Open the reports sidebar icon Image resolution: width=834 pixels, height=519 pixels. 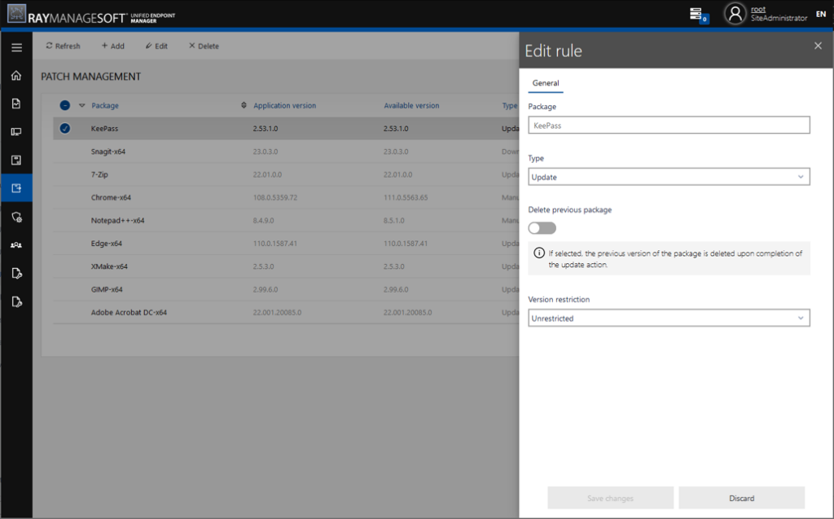pos(16,103)
